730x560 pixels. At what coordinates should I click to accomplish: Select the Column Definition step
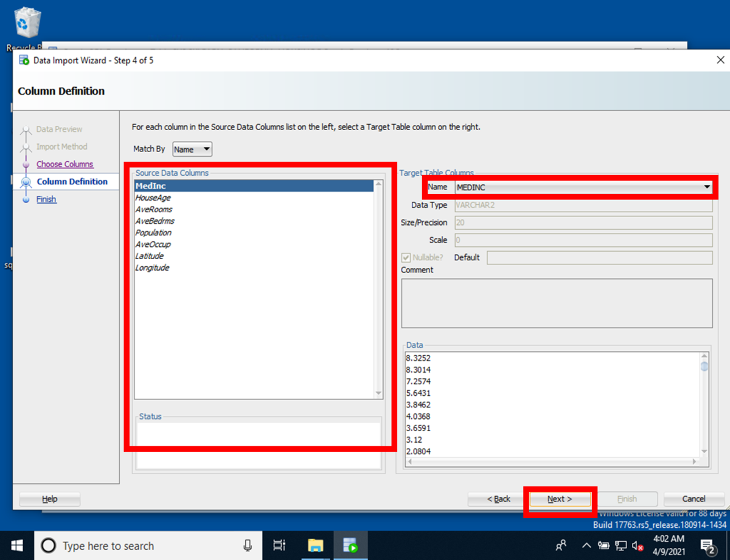[x=72, y=181]
